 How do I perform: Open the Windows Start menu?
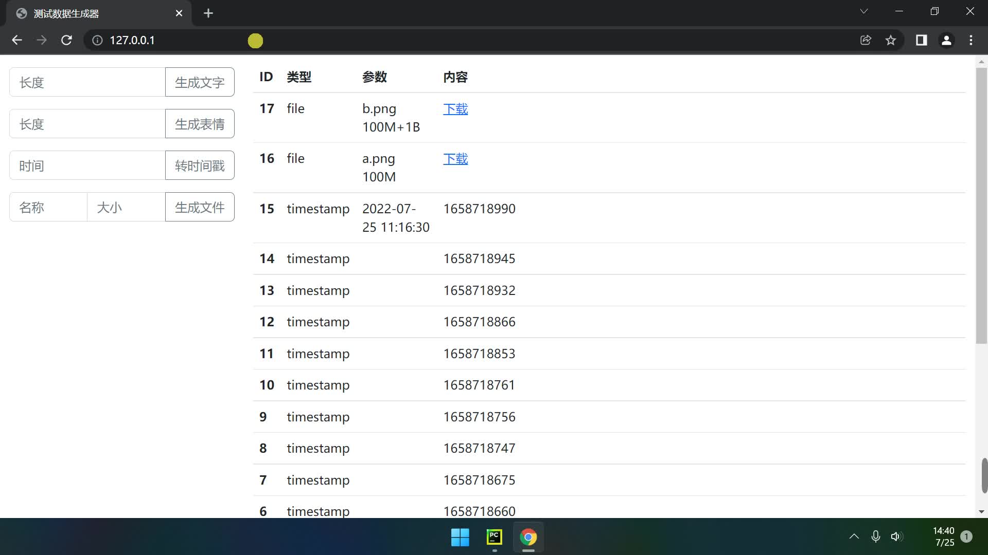(460, 537)
